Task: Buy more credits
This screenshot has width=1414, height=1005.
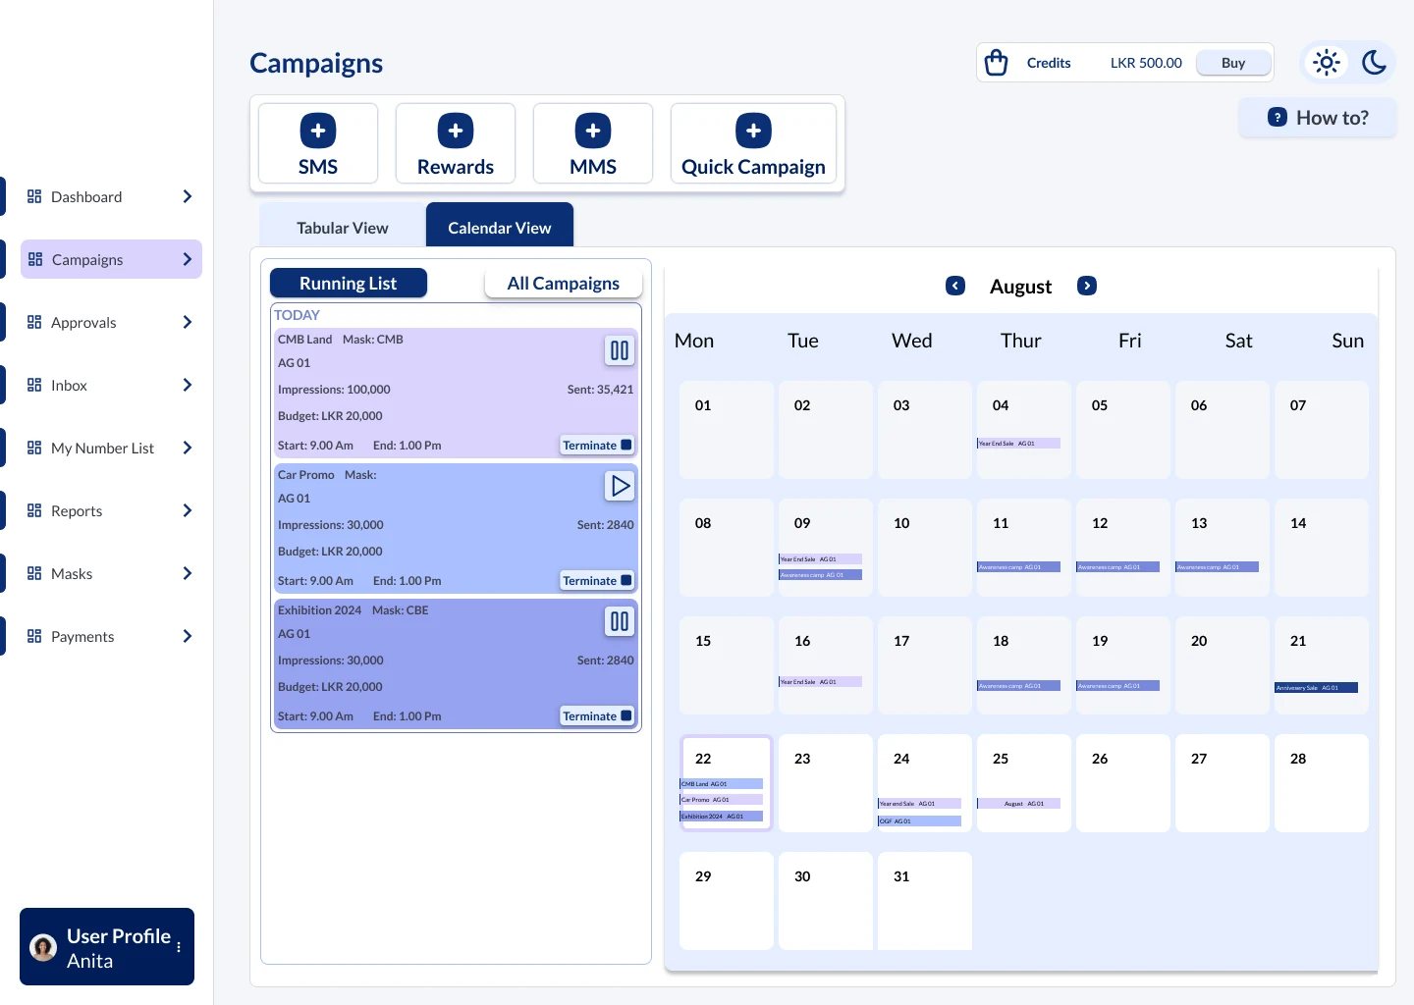Action: coord(1233,63)
